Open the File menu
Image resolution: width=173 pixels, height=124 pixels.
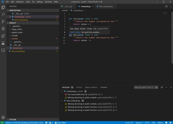coord(7,2)
